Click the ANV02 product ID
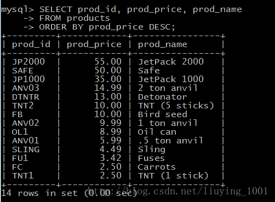The width and height of the screenshot is (275, 202). 26,123
